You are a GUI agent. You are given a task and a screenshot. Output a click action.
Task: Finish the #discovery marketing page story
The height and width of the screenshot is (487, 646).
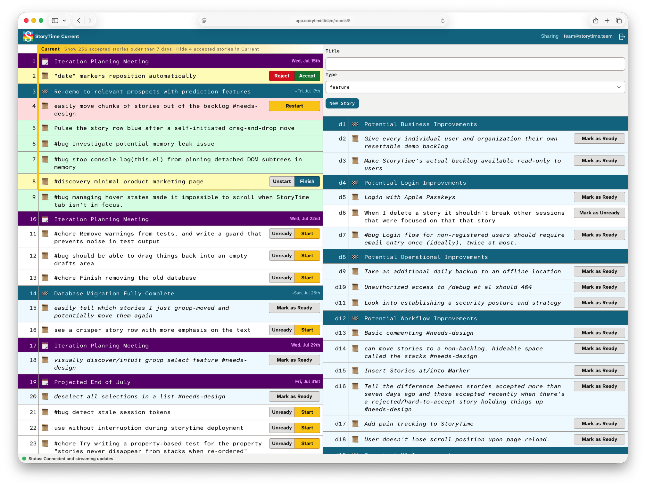click(307, 181)
